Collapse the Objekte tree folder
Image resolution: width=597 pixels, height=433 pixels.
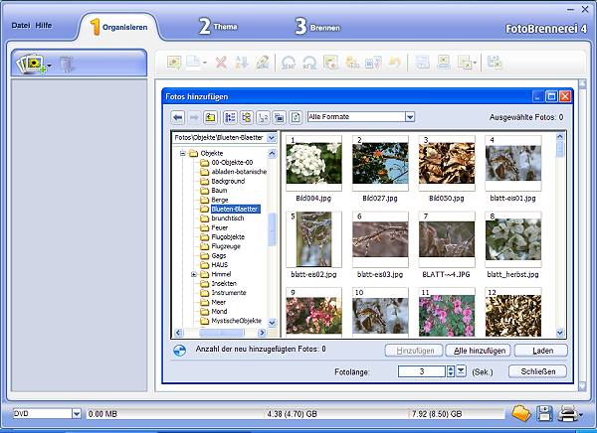point(183,154)
